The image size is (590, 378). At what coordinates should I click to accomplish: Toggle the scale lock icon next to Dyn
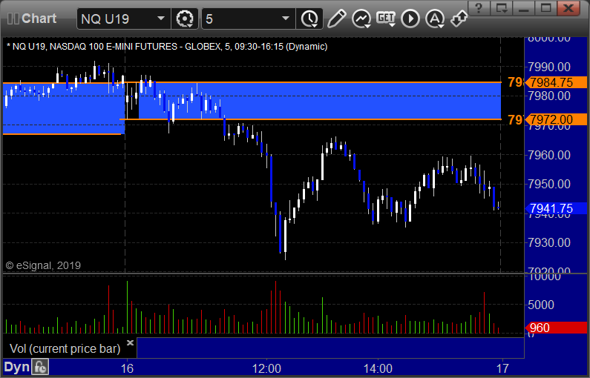(40, 367)
